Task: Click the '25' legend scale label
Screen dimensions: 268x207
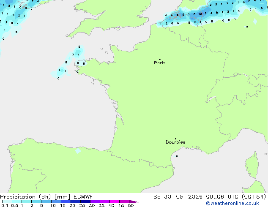Action: coord(82,205)
